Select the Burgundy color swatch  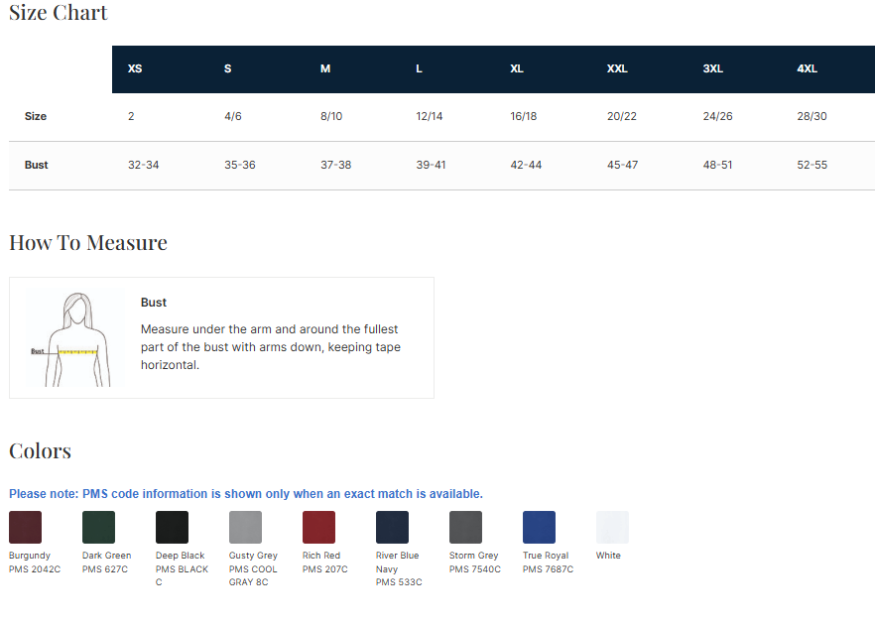click(25, 527)
